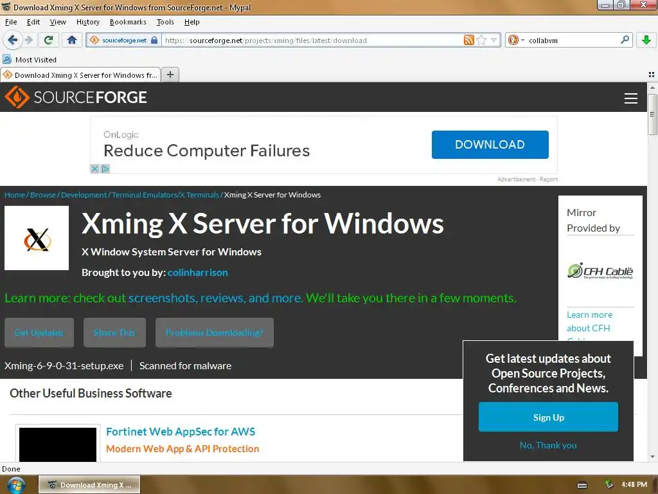
Task: Click the network tray icon
Action: (609, 484)
